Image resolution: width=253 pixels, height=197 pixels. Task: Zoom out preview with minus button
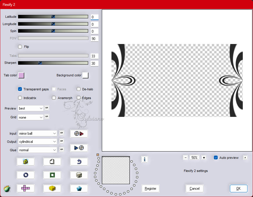click(x=186, y=158)
